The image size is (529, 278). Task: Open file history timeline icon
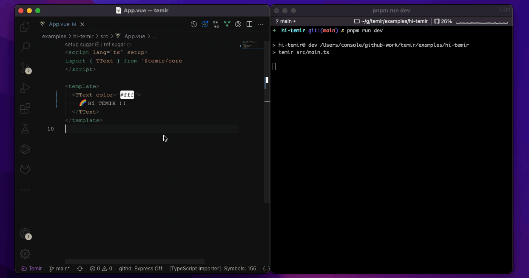[194, 24]
